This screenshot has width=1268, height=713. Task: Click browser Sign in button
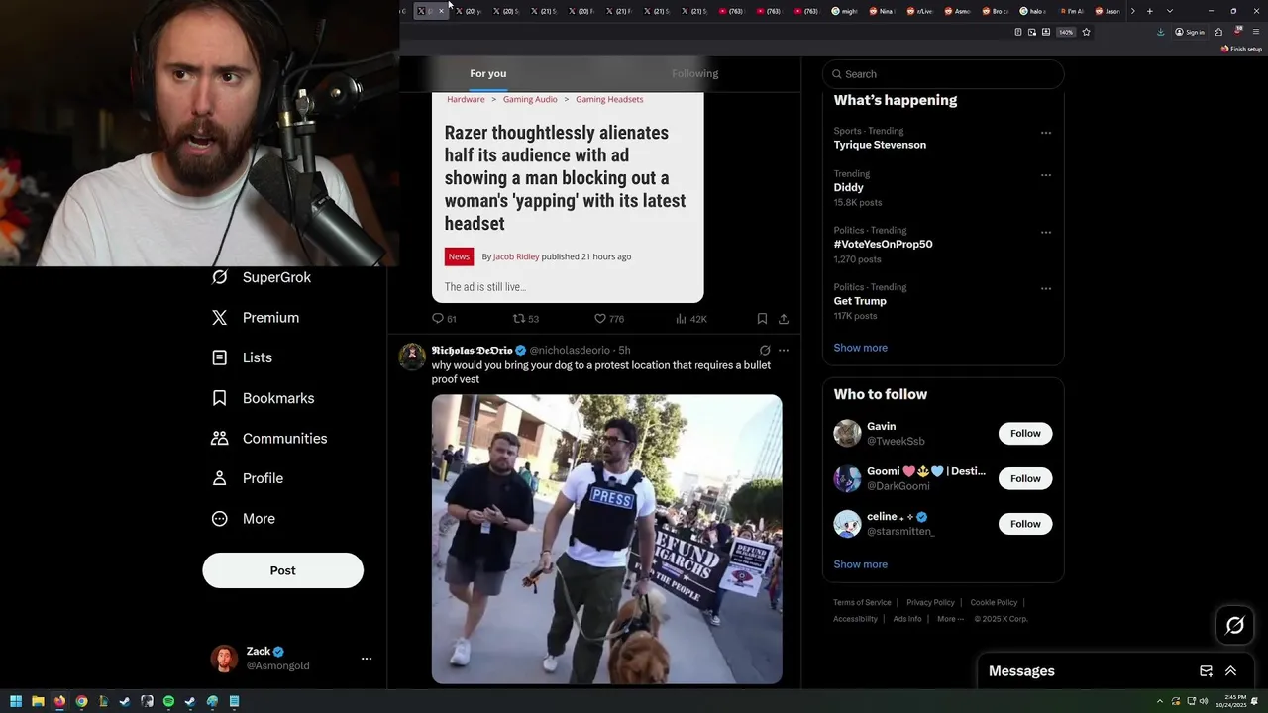1190,32
